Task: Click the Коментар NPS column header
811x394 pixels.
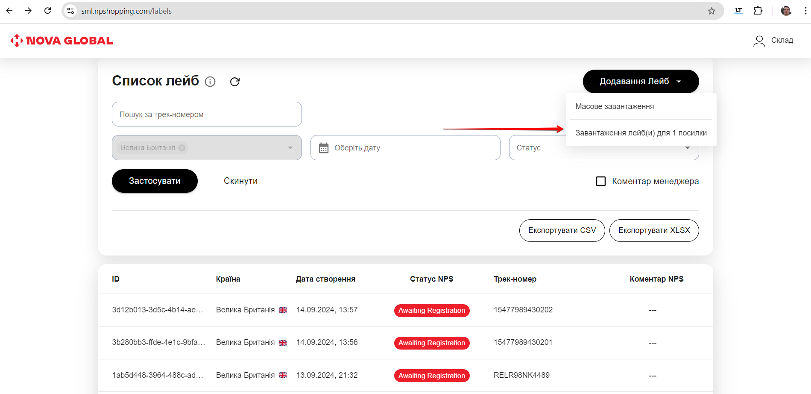Action: coord(656,279)
